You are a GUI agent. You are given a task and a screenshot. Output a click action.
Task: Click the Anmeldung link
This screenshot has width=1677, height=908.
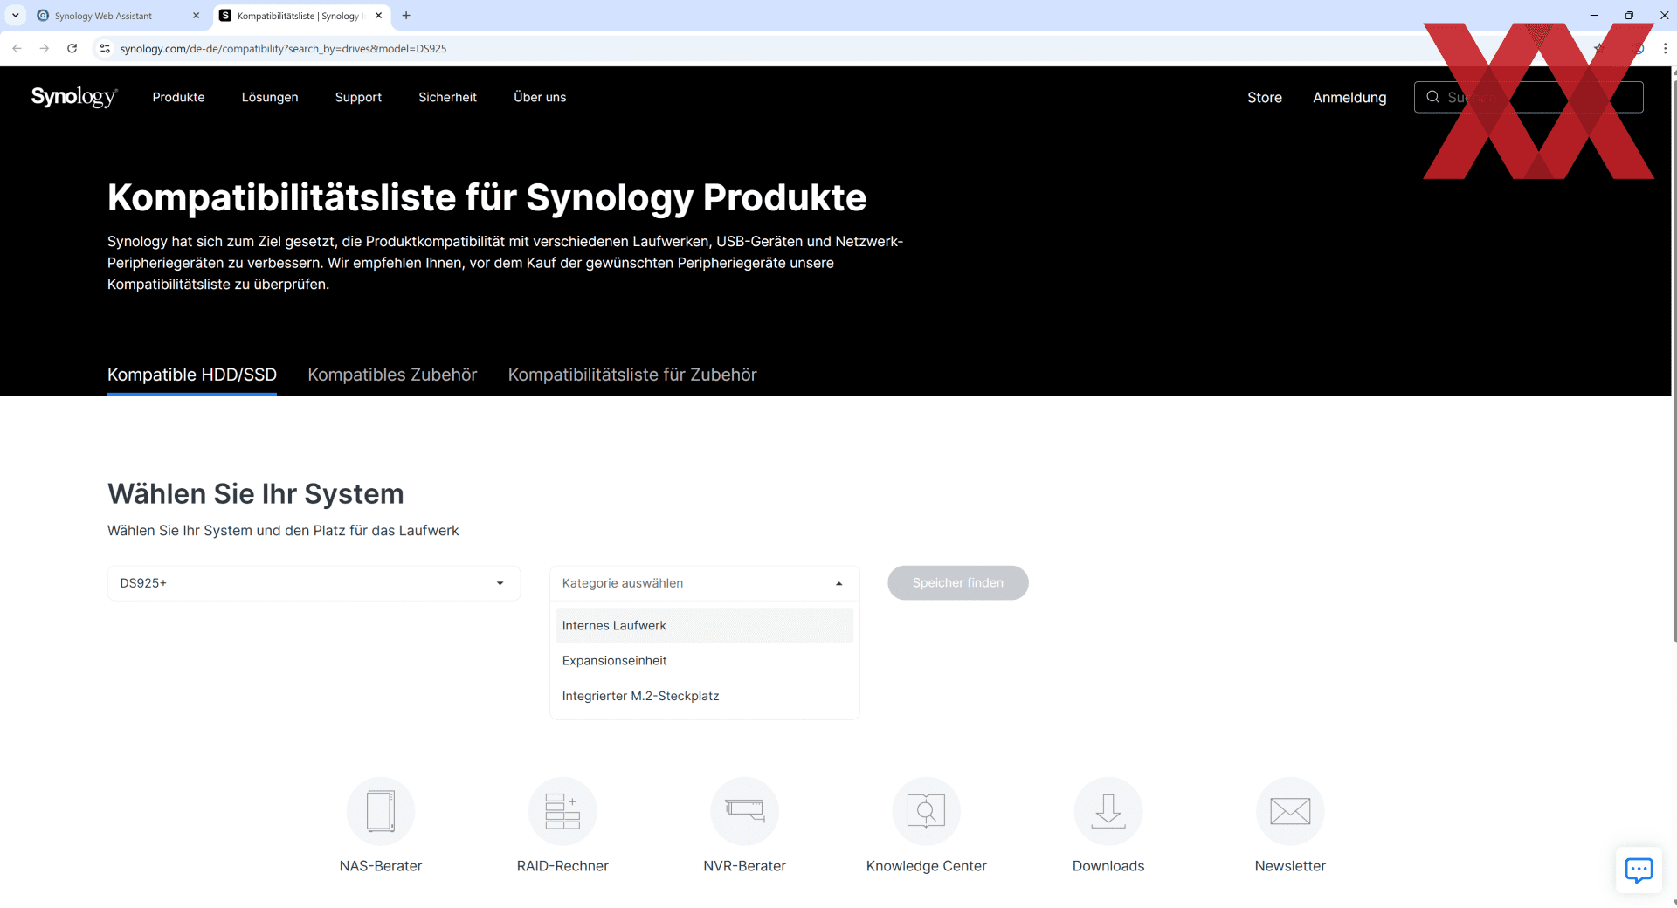(1349, 97)
